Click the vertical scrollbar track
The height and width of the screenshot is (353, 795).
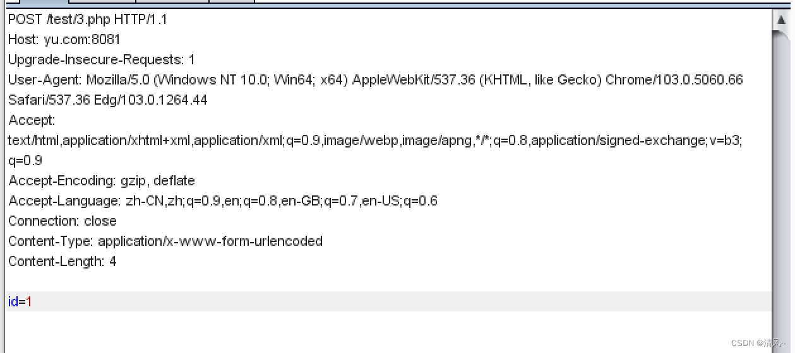pos(781,189)
